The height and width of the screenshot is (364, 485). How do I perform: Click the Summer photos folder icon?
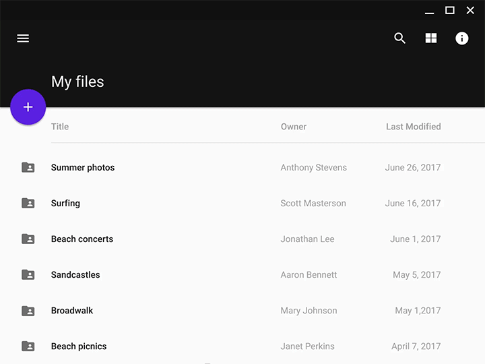(x=28, y=167)
